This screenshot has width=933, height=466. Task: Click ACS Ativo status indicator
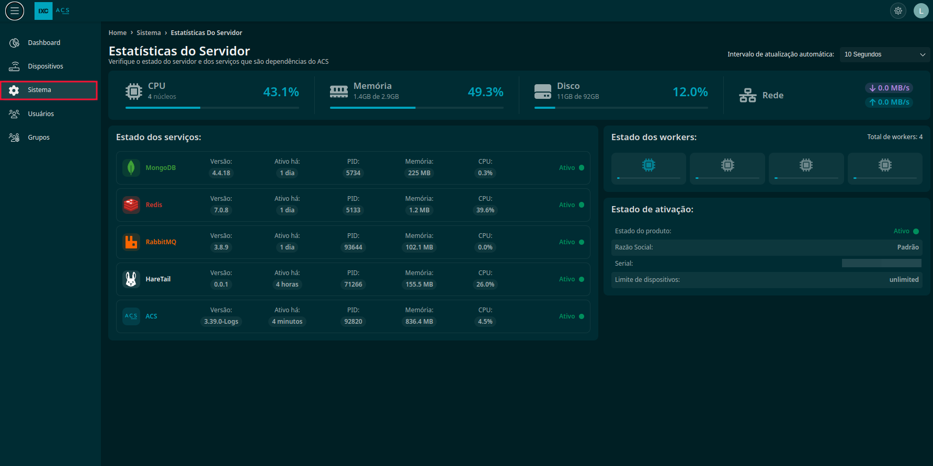(572, 316)
